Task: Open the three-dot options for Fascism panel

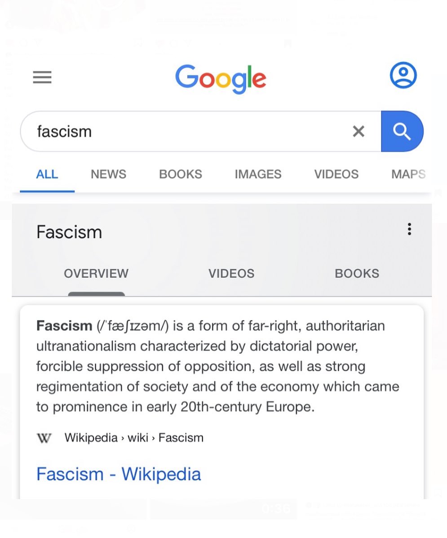Action: (409, 229)
